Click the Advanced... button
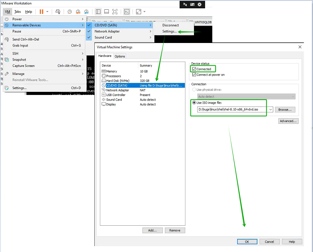Viewport: 313px width, 252px height. 288,121
